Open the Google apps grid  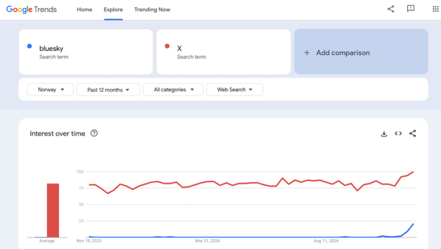[x=435, y=9]
